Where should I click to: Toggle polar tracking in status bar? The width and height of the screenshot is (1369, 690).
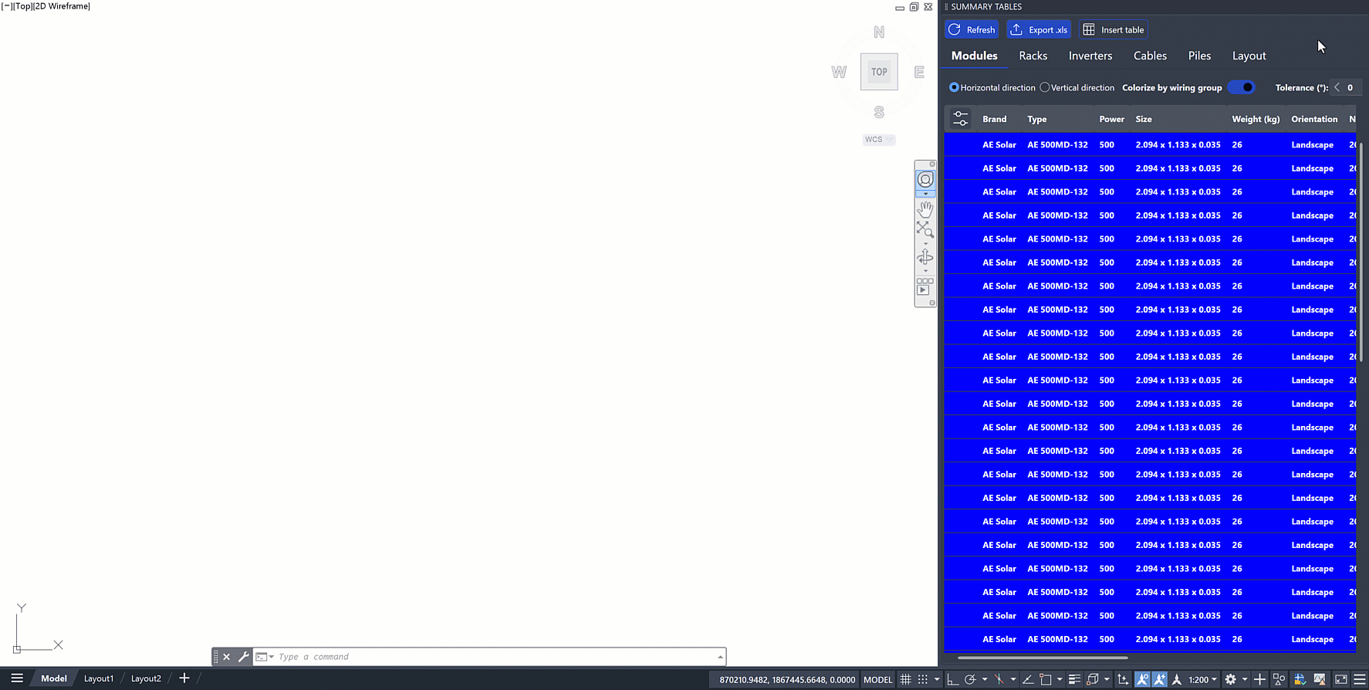coord(971,679)
